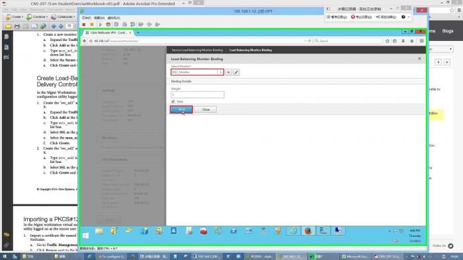This screenshot has height=260, width=463.
Task: Close the Load Balancing Monitor Binding pane
Action: click(x=419, y=59)
